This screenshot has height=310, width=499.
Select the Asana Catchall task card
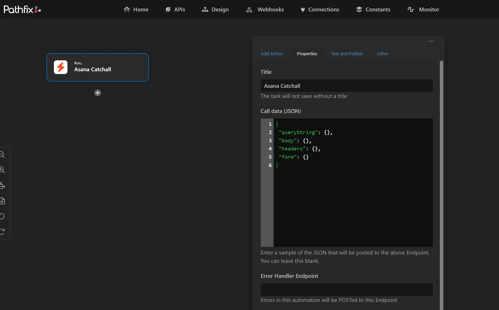(98, 67)
